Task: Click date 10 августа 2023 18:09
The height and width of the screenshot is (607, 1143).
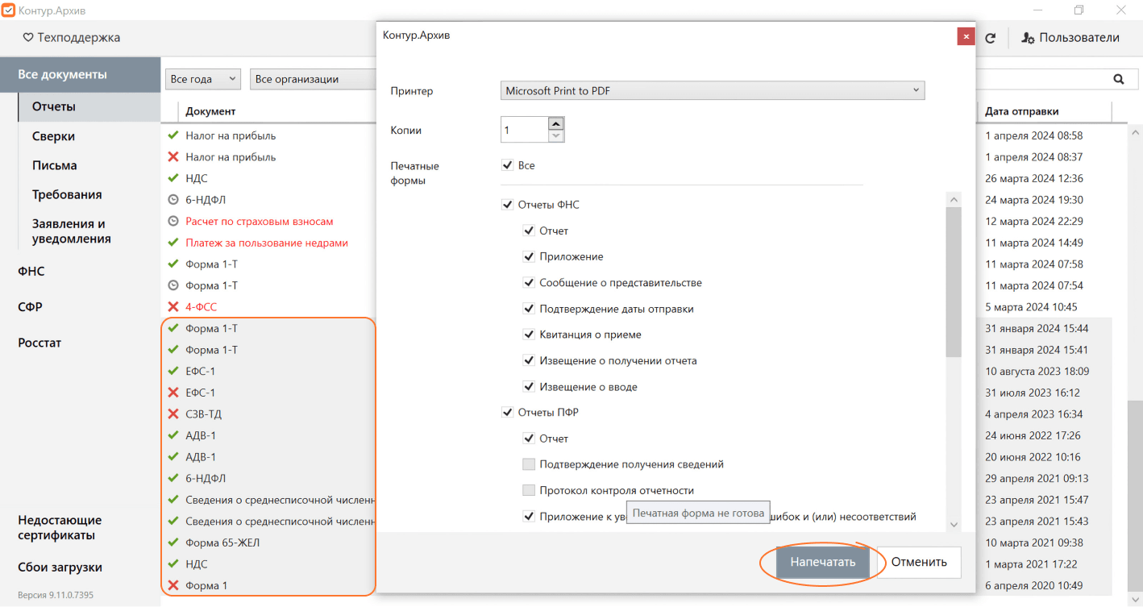Action: (x=1037, y=371)
